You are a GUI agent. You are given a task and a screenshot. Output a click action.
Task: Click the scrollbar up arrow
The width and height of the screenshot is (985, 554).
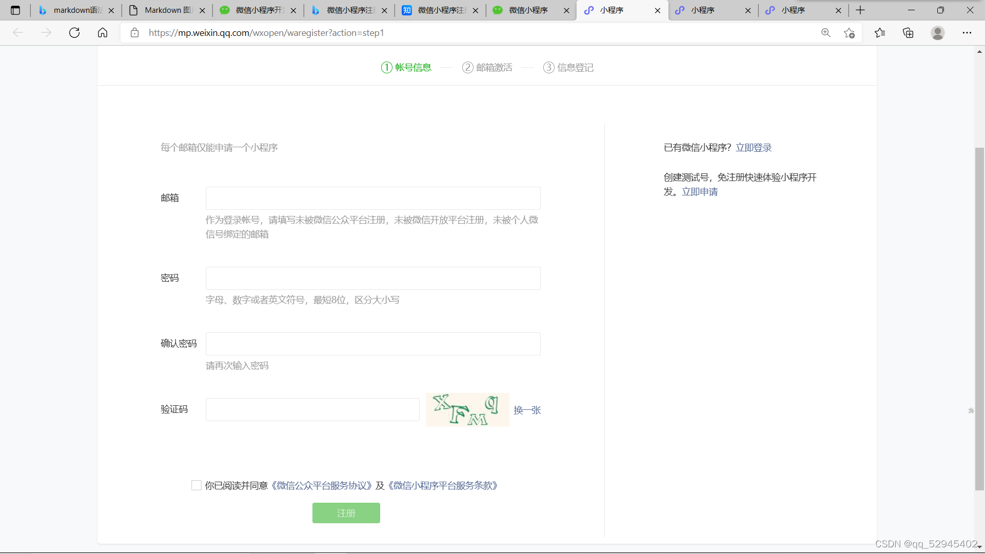coord(979,51)
